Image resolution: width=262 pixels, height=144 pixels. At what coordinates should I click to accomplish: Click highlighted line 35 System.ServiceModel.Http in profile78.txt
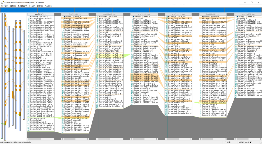pyautogui.click(x=144, y=76)
